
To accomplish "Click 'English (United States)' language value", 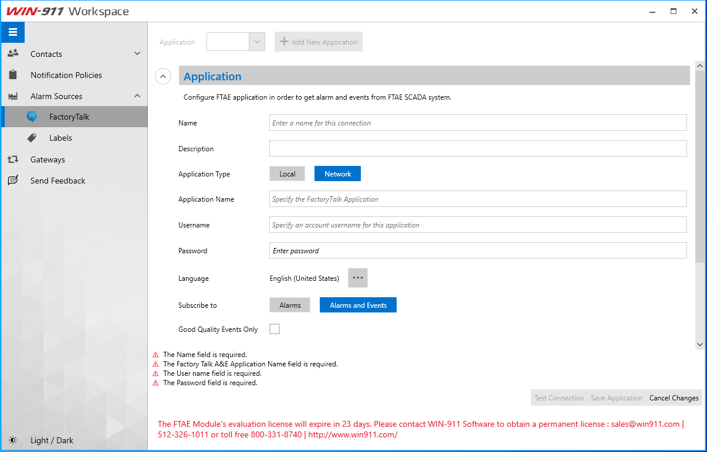I will (304, 278).
